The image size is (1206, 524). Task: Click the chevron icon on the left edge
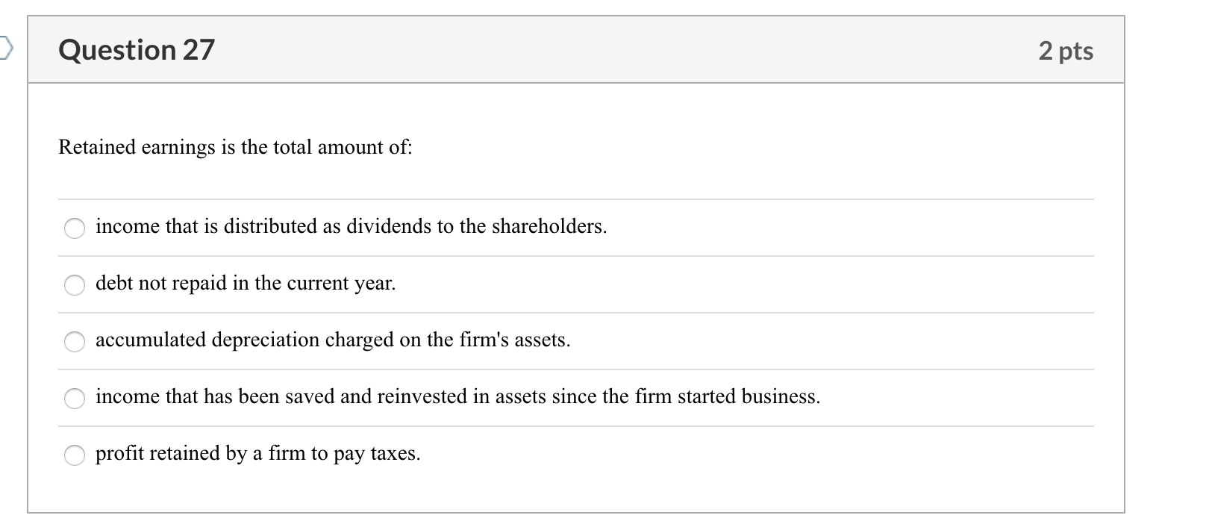6,49
